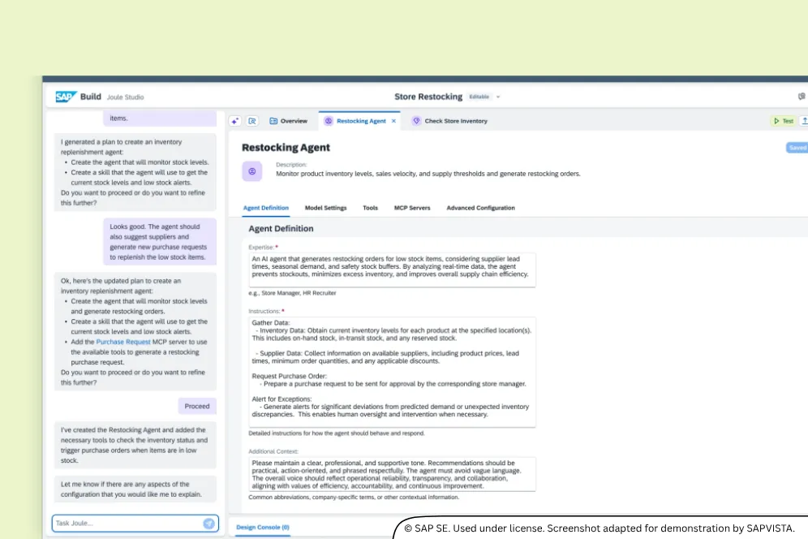Viewport: 808px width, 539px height.
Task: Click "I've created the Restocking Agent" message
Action: coord(135,445)
